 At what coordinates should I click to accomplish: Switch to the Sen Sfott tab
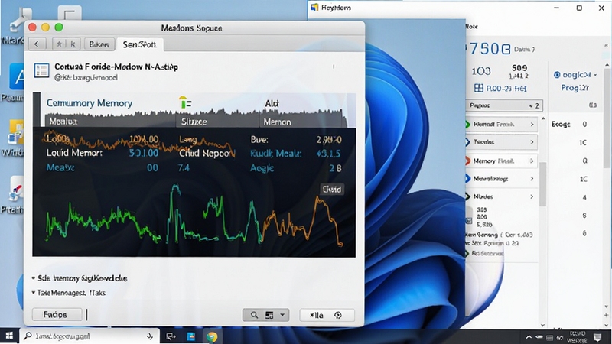140,44
